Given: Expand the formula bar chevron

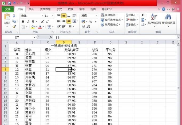Looking at the screenshot, I should 179,37.
